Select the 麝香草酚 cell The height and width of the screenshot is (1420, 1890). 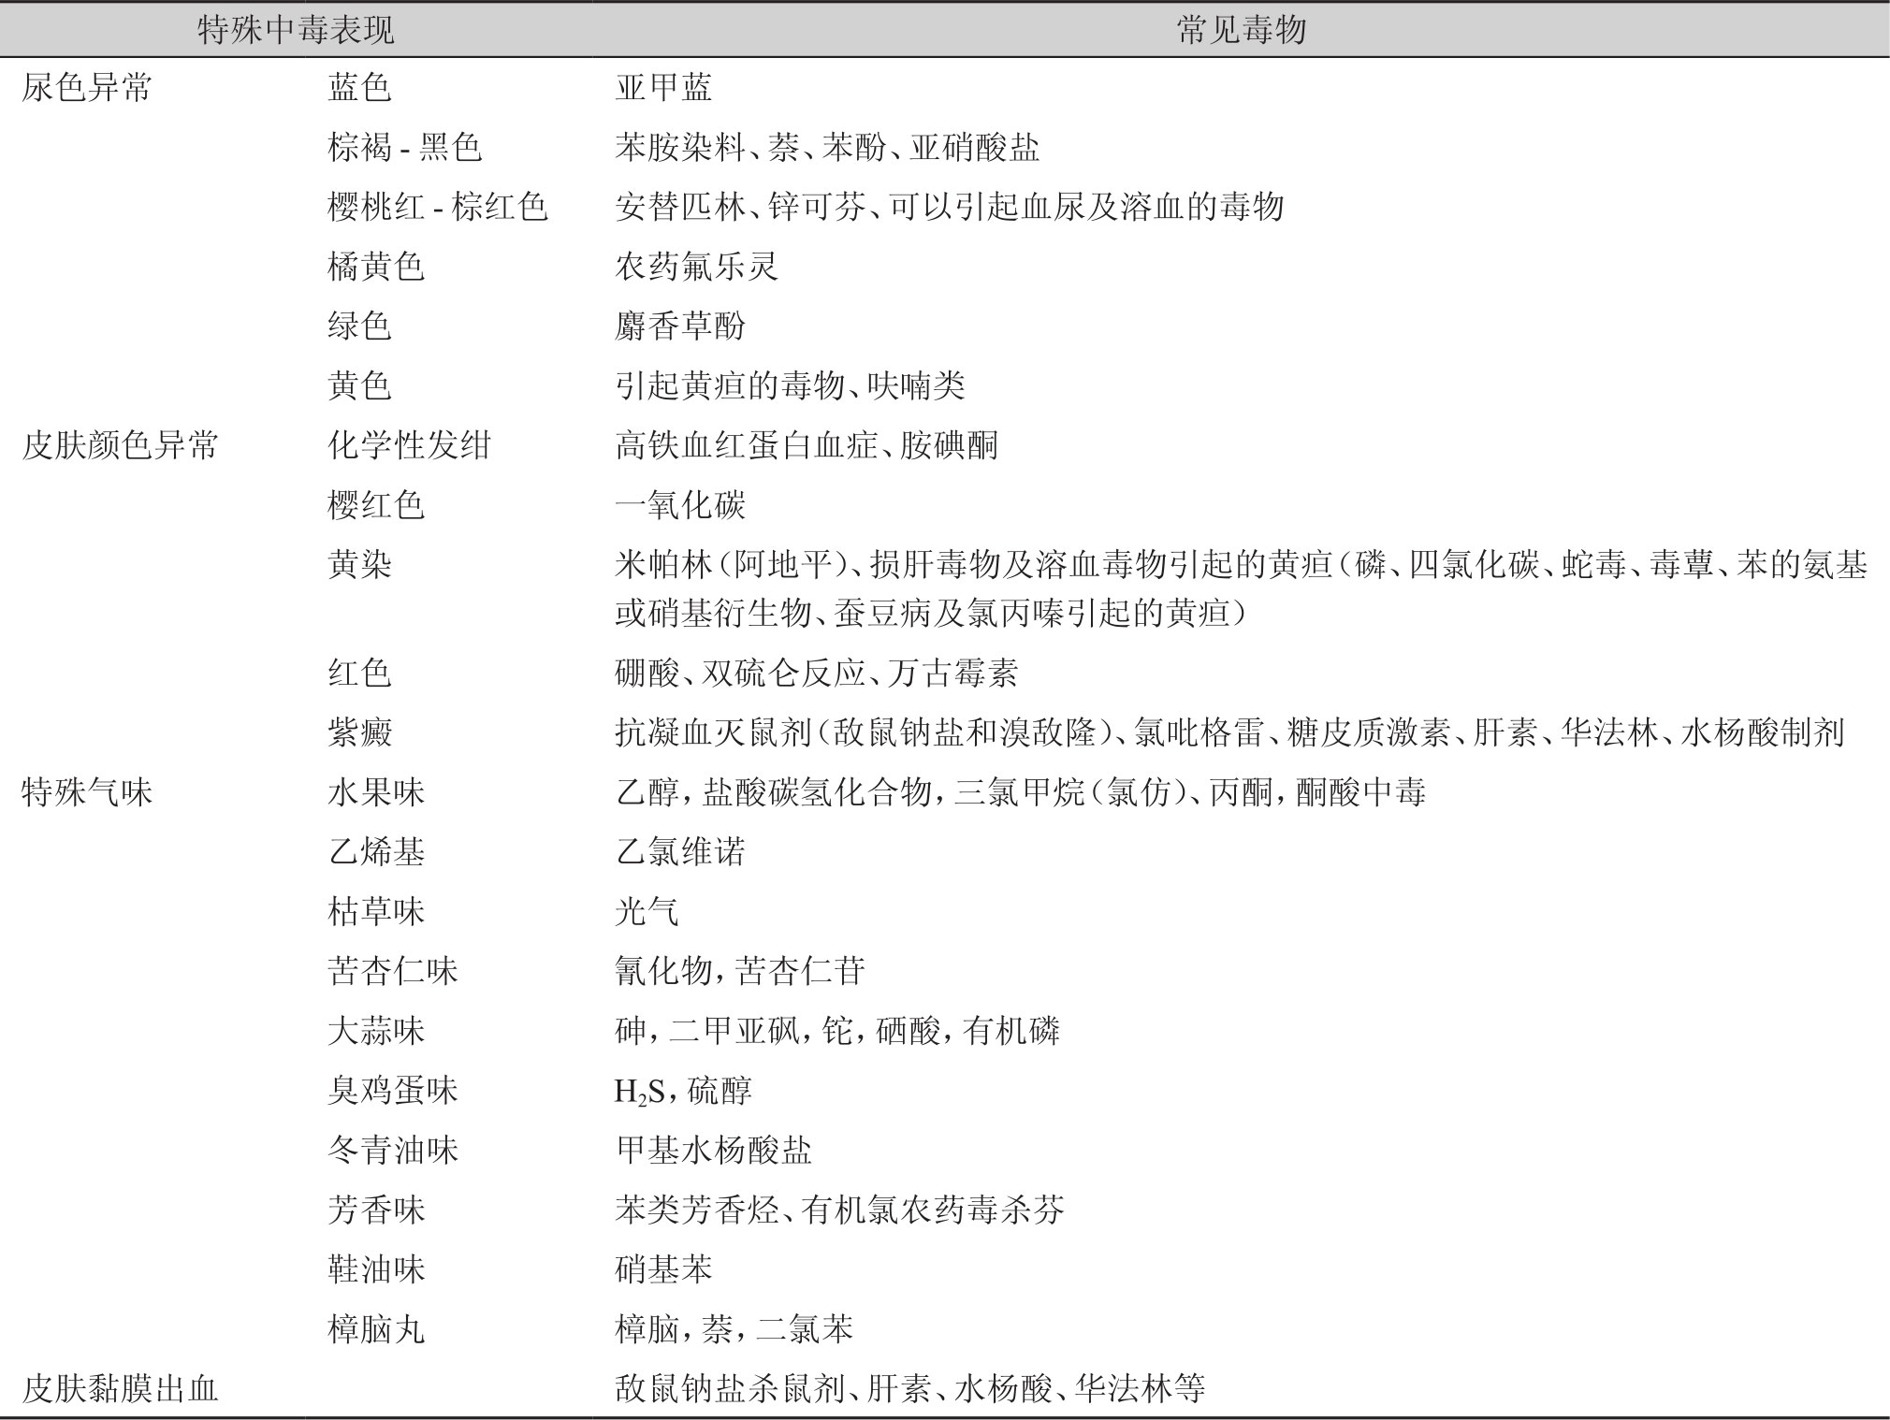coord(680,326)
